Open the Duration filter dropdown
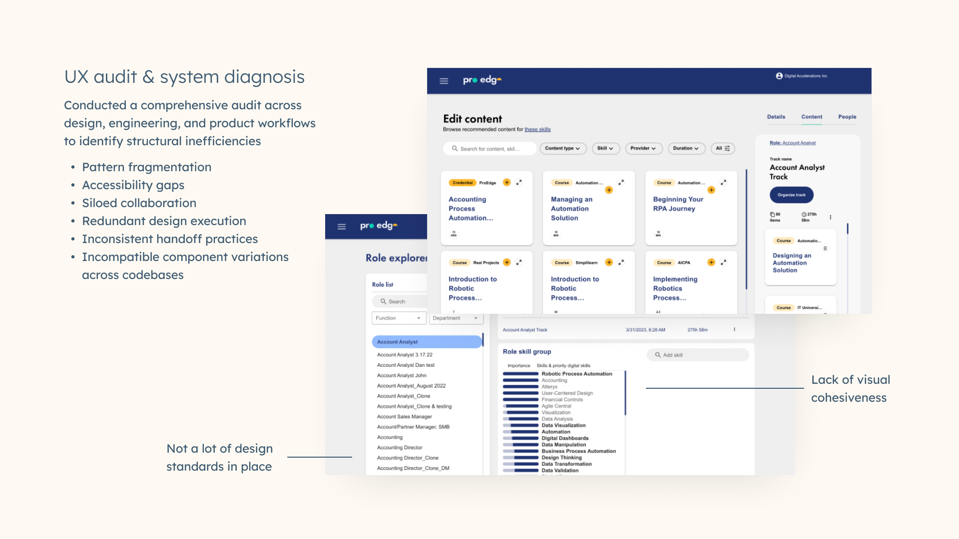This screenshot has height=539, width=959. coord(686,148)
